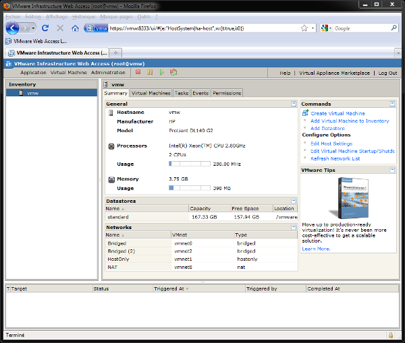Click the Create Virtual Machine icon
405x343 pixels.
[x=305, y=113]
